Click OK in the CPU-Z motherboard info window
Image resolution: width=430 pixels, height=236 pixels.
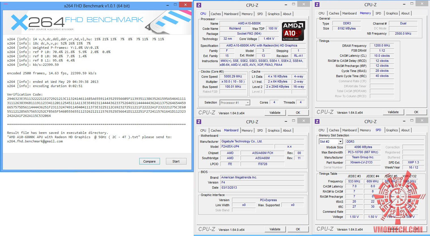(298, 229)
